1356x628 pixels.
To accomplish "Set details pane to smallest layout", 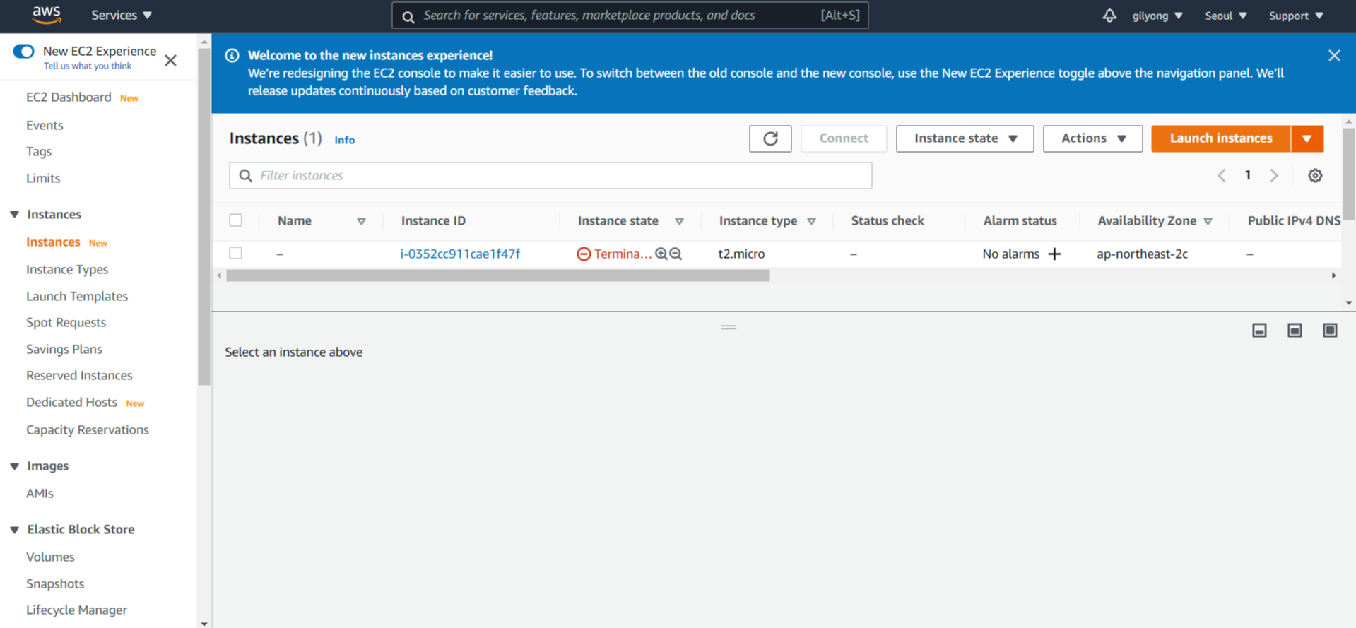I will coord(1259,330).
